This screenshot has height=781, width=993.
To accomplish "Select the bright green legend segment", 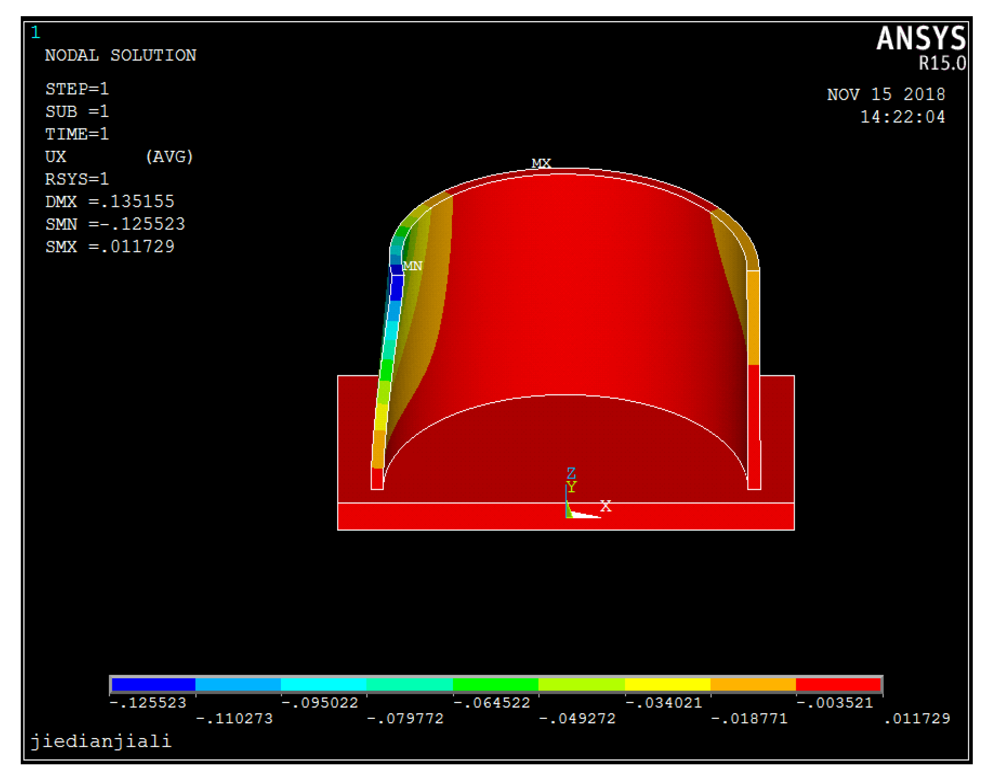I will point(495,684).
